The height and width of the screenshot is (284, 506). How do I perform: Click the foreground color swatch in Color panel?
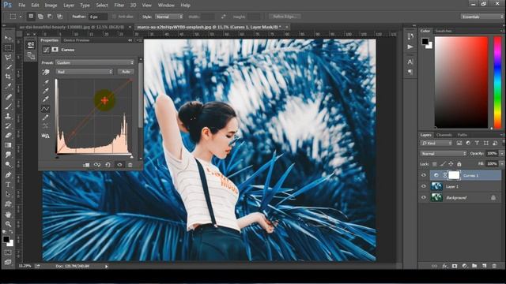[x=425, y=41]
